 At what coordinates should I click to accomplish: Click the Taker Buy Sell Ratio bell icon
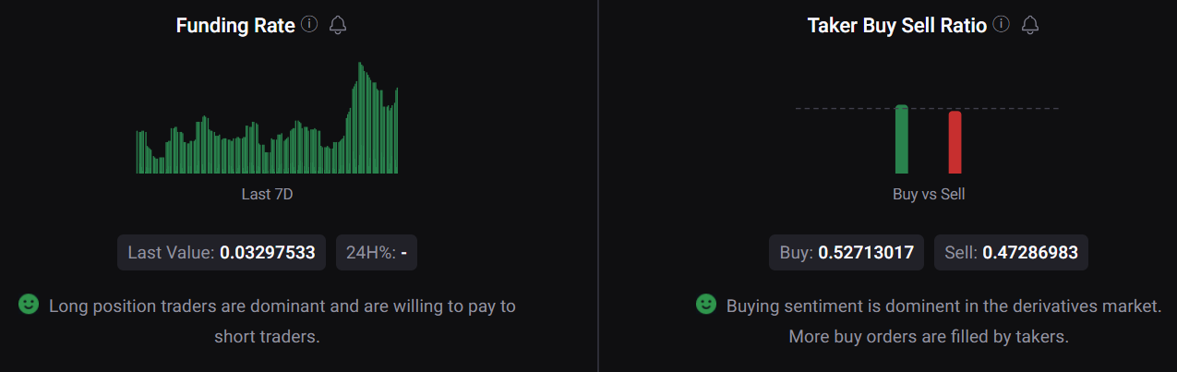coord(1030,25)
